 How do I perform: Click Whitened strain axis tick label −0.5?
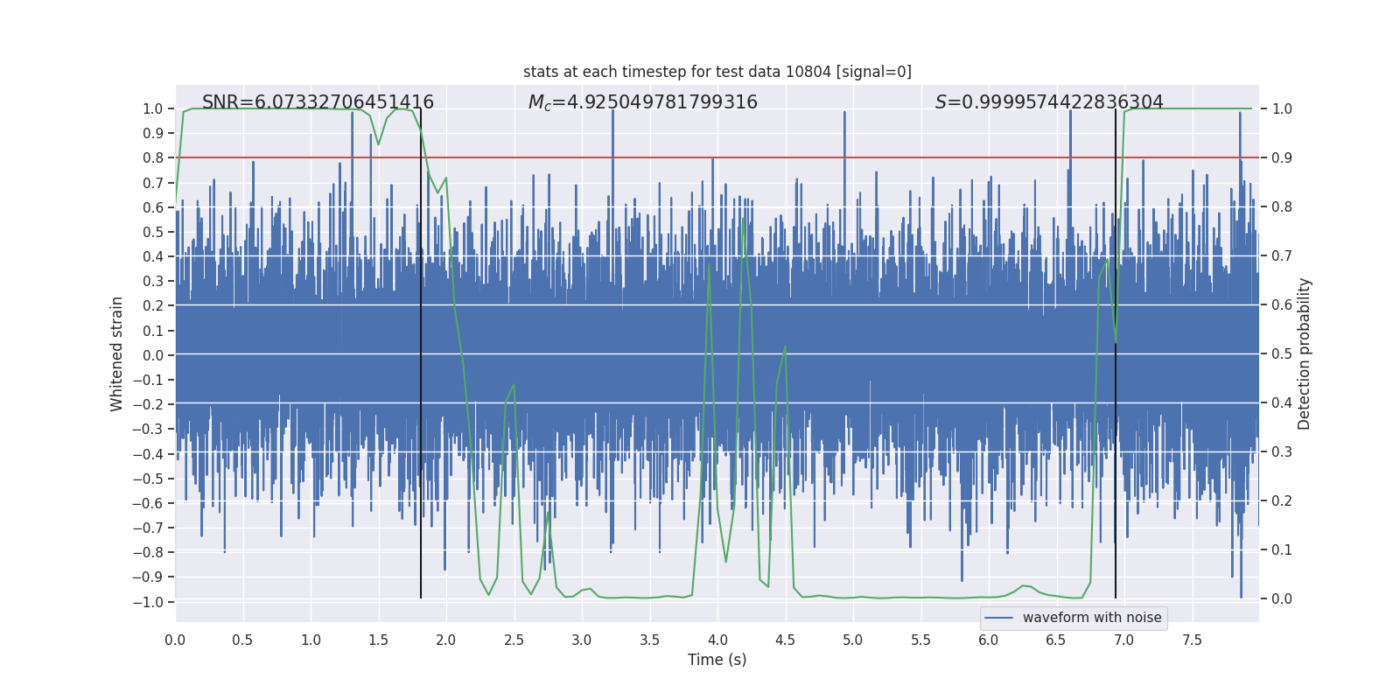click(x=148, y=479)
